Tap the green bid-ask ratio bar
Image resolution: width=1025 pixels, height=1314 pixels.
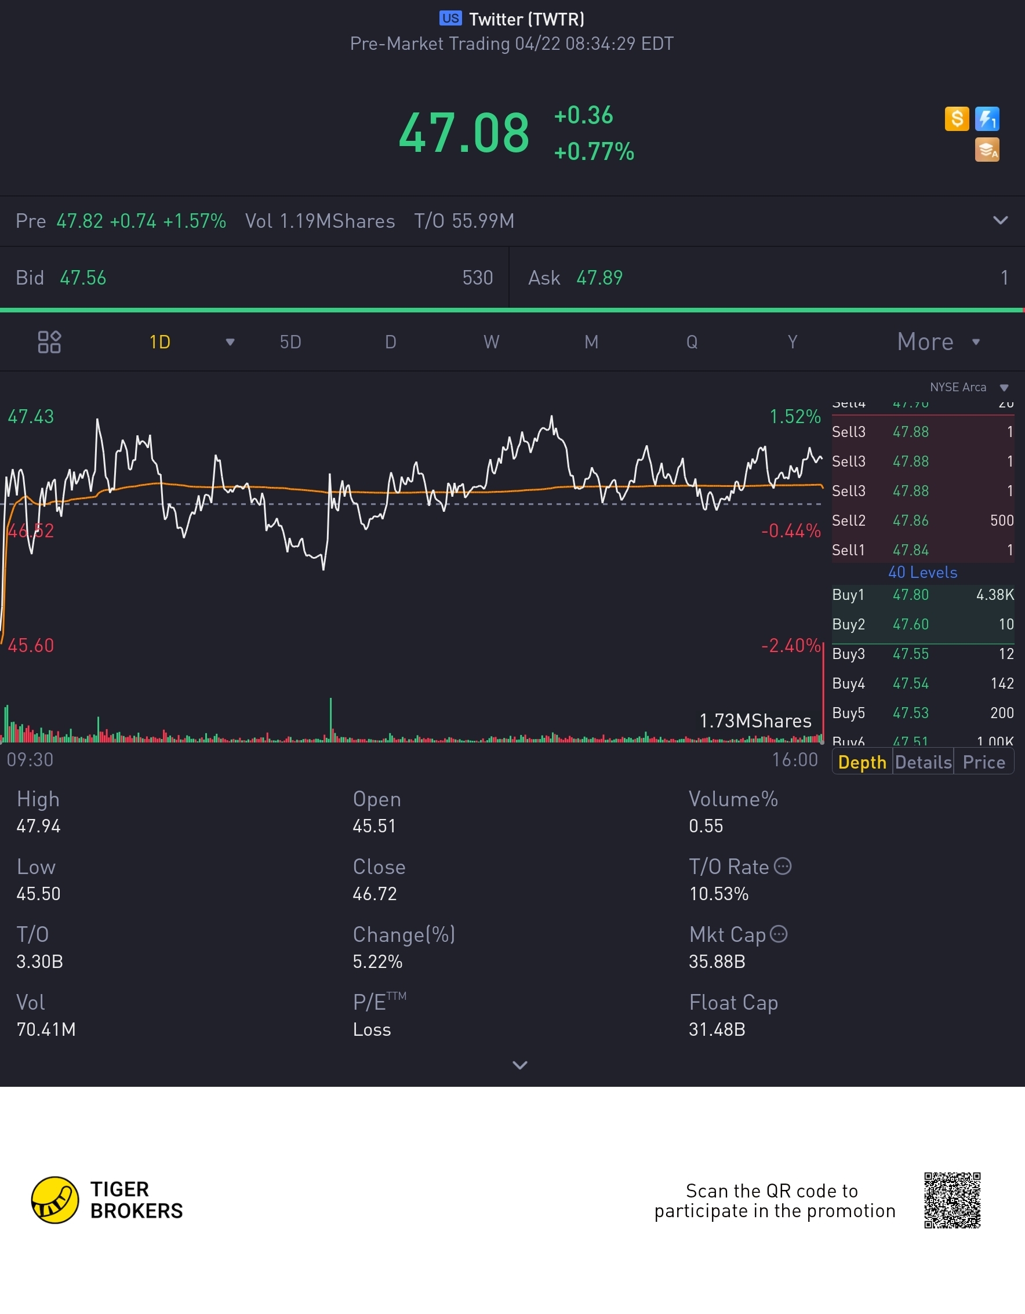pos(512,310)
